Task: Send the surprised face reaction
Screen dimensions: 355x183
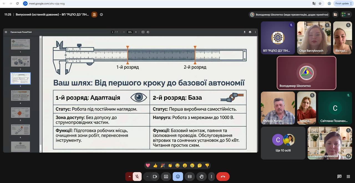Action: tap(185, 166)
